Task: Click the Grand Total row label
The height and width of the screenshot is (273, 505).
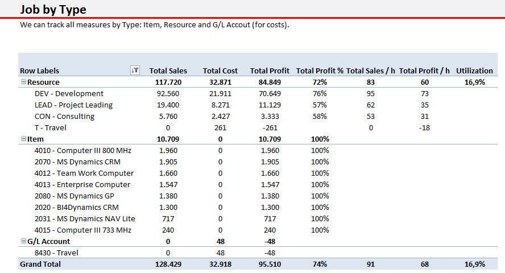Action: click(40, 264)
